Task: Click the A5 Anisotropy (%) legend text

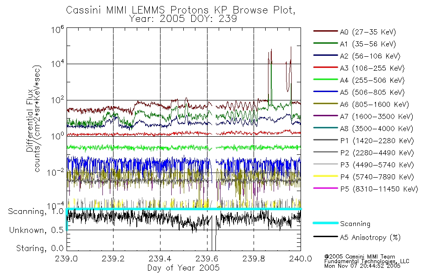Action: click(x=370, y=238)
